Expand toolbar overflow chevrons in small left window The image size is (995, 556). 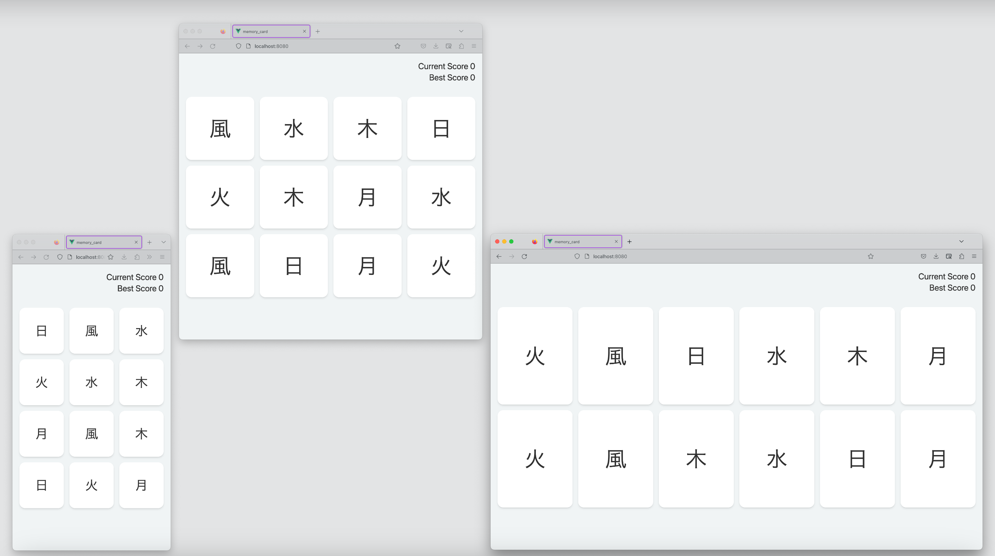pos(150,257)
